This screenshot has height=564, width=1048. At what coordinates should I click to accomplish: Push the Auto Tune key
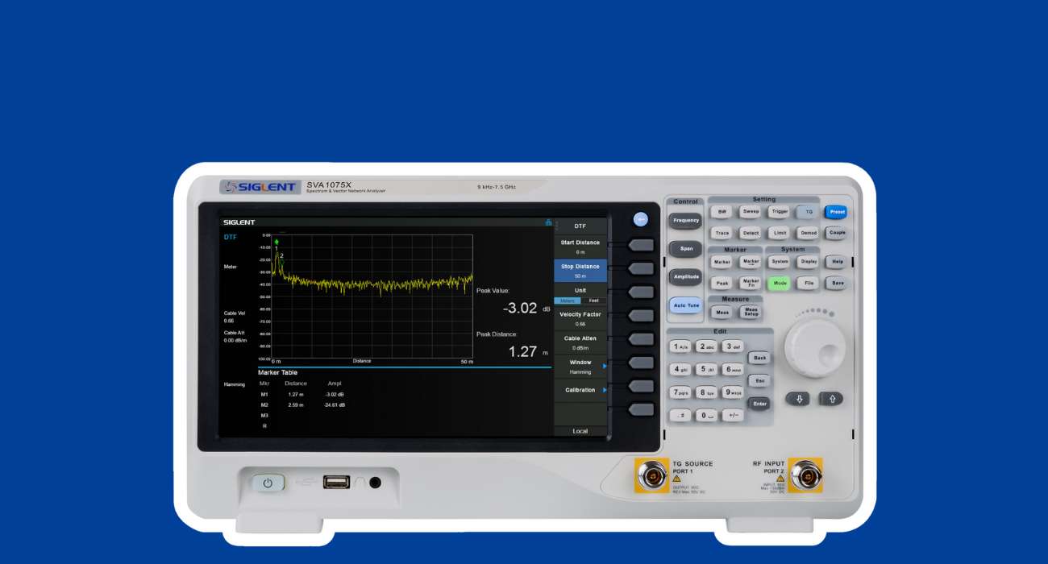coord(686,306)
